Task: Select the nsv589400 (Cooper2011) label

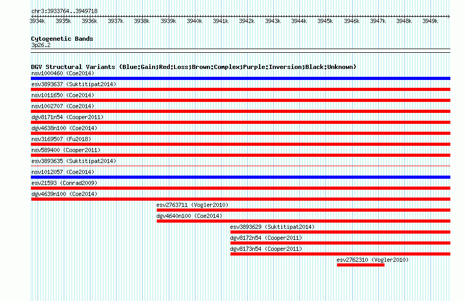Action: point(66,150)
